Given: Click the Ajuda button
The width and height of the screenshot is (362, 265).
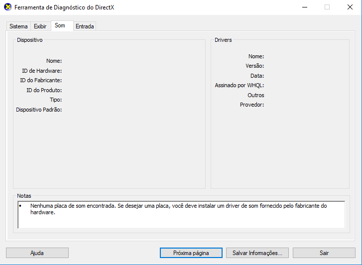Looking at the screenshot, I should click(x=37, y=253).
